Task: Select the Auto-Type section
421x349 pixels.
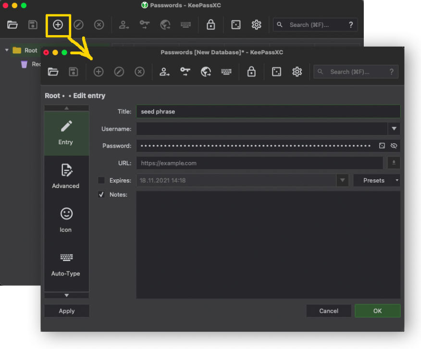Action: pyautogui.click(x=66, y=264)
